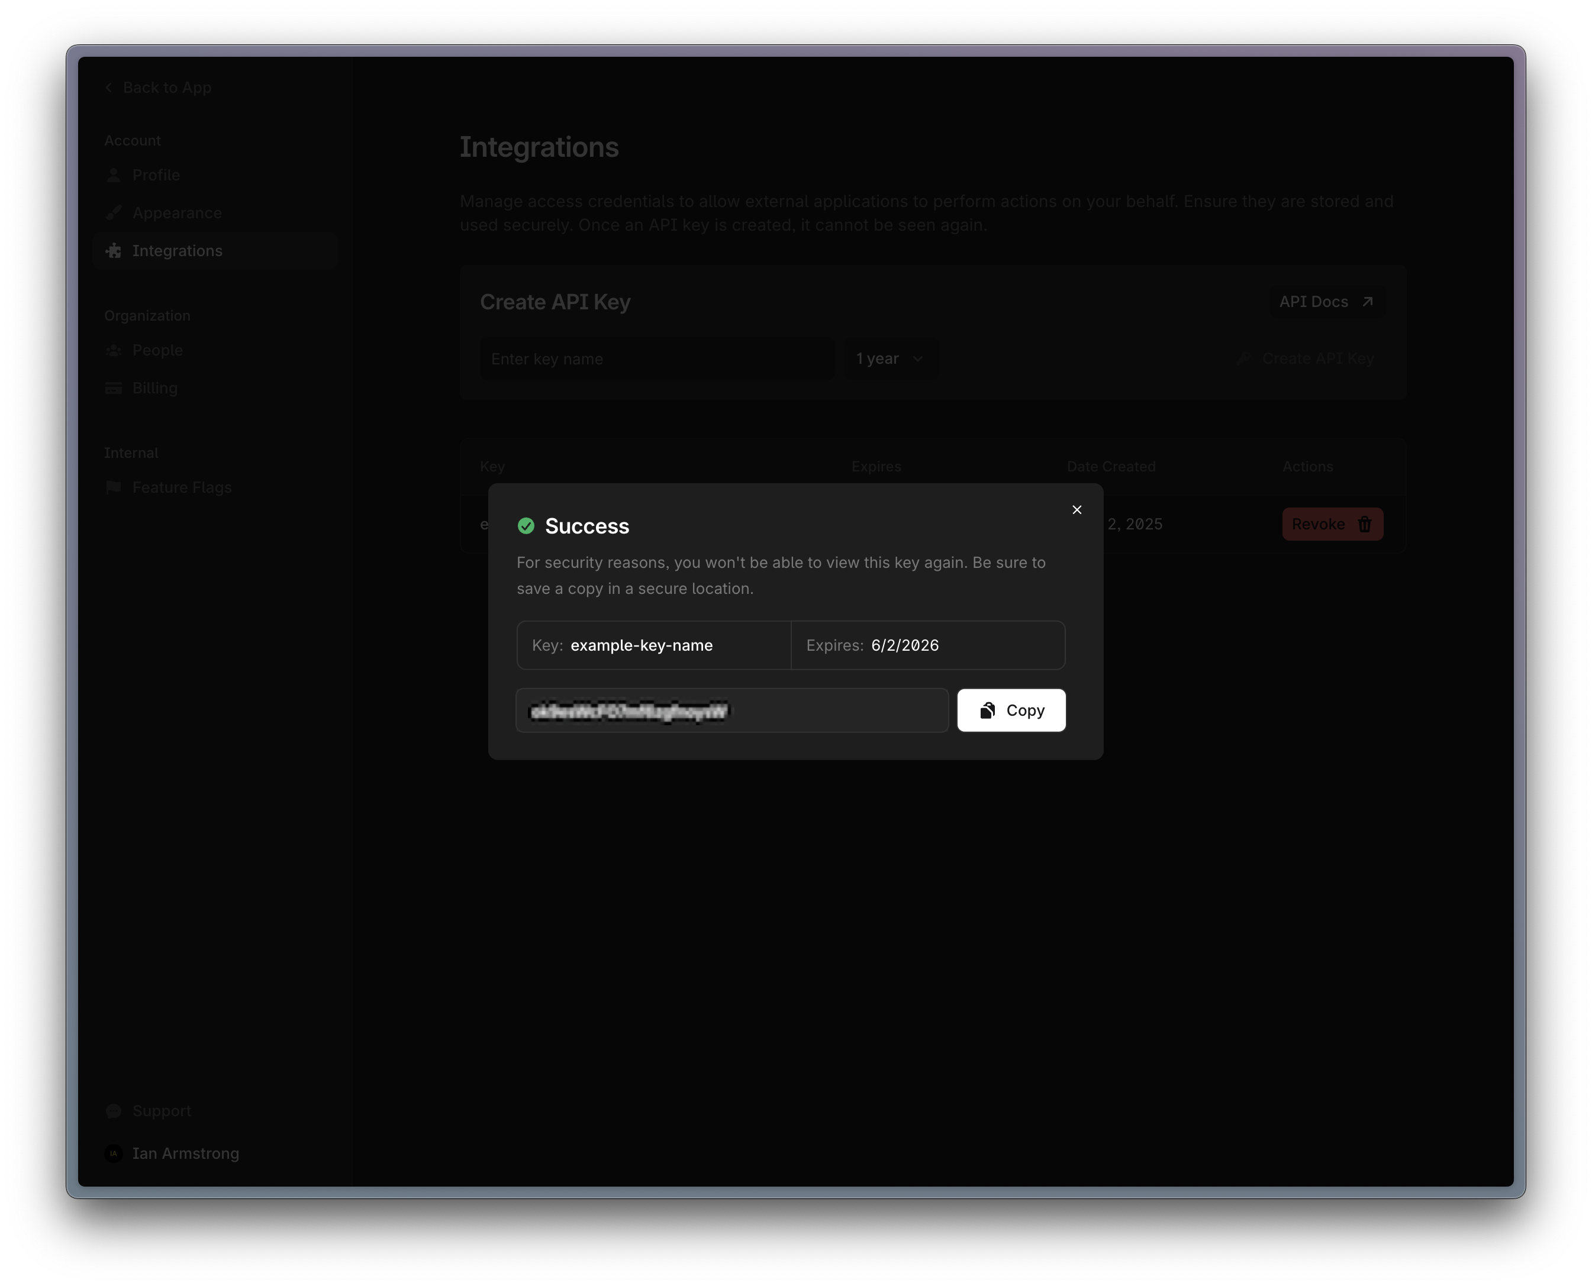This screenshot has width=1592, height=1286.
Task: Open the People organization page
Action: (215, 350)
